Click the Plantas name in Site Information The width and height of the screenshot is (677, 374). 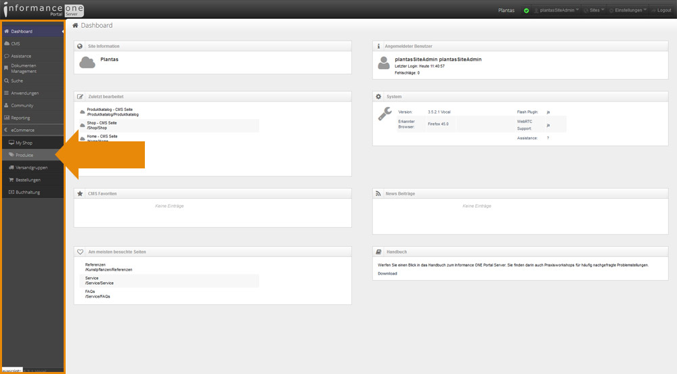pos(109,60)
